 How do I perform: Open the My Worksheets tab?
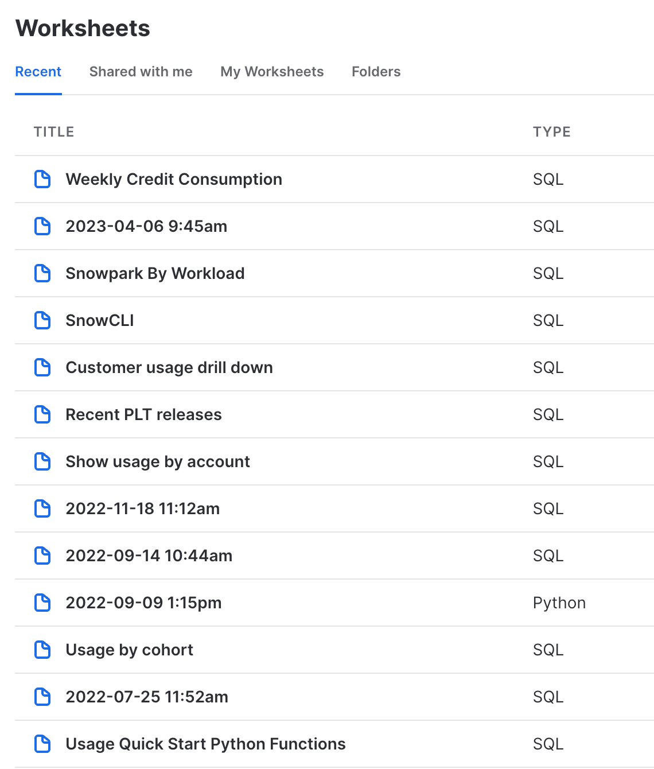pos(272,72)
